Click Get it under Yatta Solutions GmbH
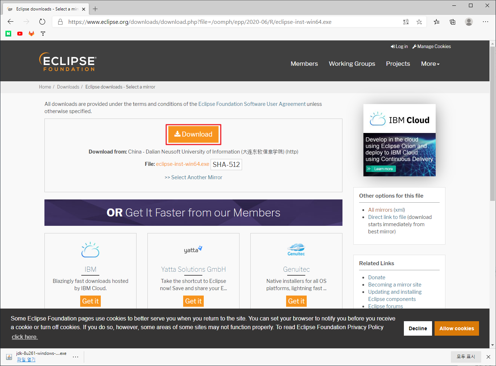The height and width of the screenshot is (366, 496). pyautogui.click(x=193, y=301)
